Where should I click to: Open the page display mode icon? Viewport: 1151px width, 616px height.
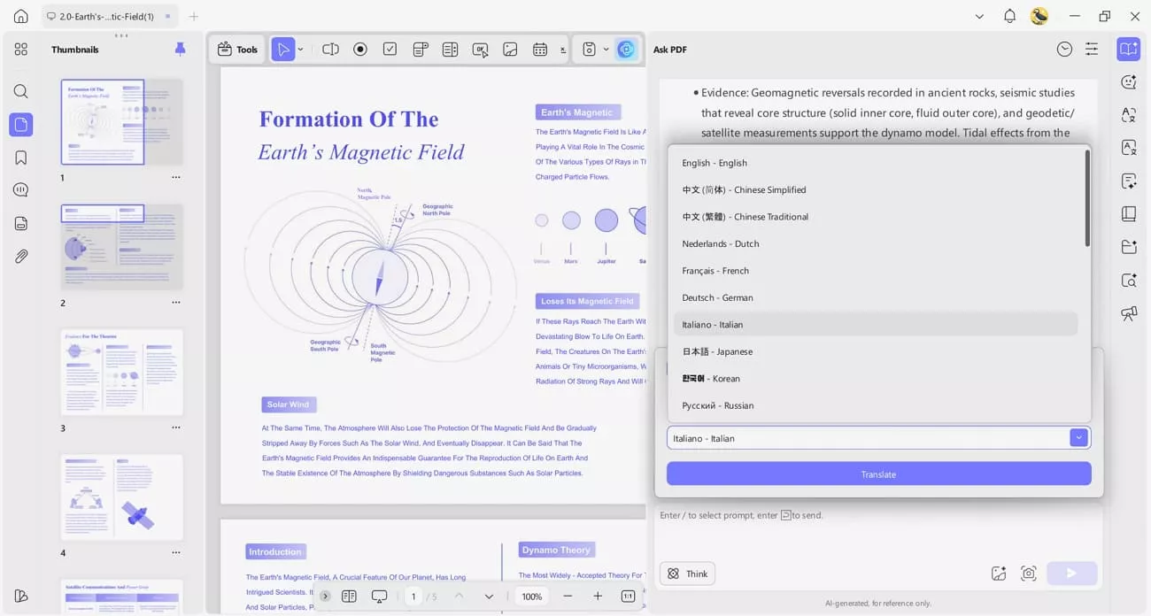pyautogui.click(x=349, y=597)
